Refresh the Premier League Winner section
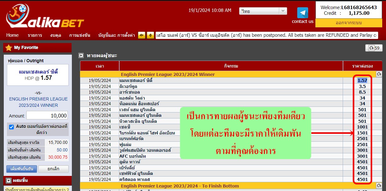386x191 pixels. [379, 74]
